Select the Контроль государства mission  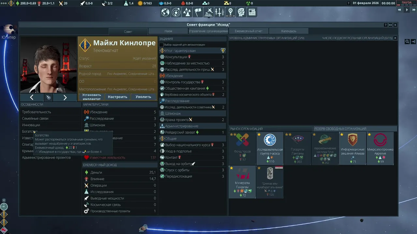point(192,82)
